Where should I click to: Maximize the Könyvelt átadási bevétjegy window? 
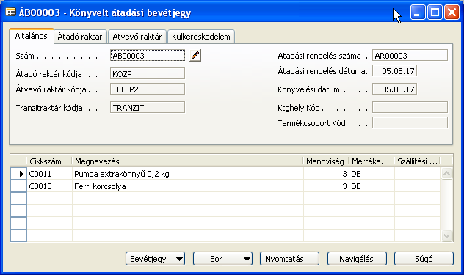pyautogui.click(x=435, y=12)
